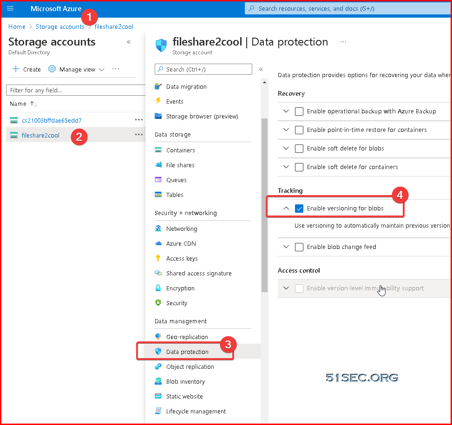The height and width of the screenshot is (425, 452).
Task: Click the Home breadcrumb link
Action: (x=17, y=26)
